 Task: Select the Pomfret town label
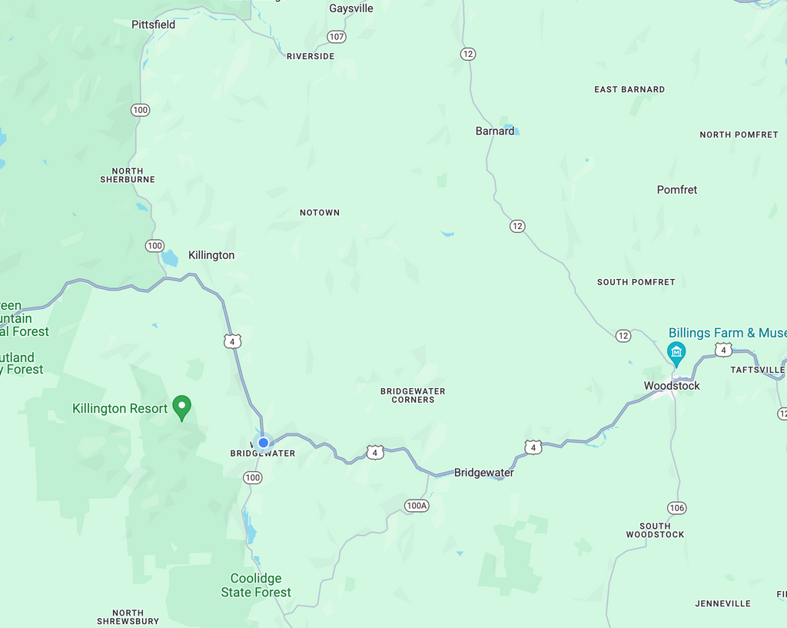pyautogui.click(x=676, y=190)
